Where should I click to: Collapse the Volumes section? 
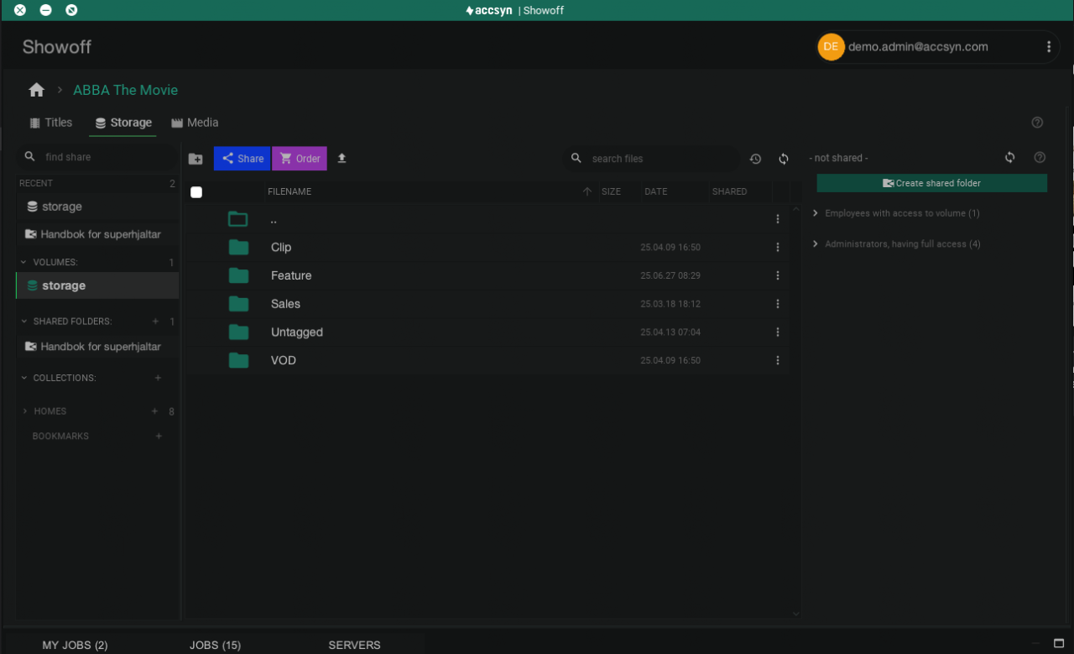[x=24, y=262]
